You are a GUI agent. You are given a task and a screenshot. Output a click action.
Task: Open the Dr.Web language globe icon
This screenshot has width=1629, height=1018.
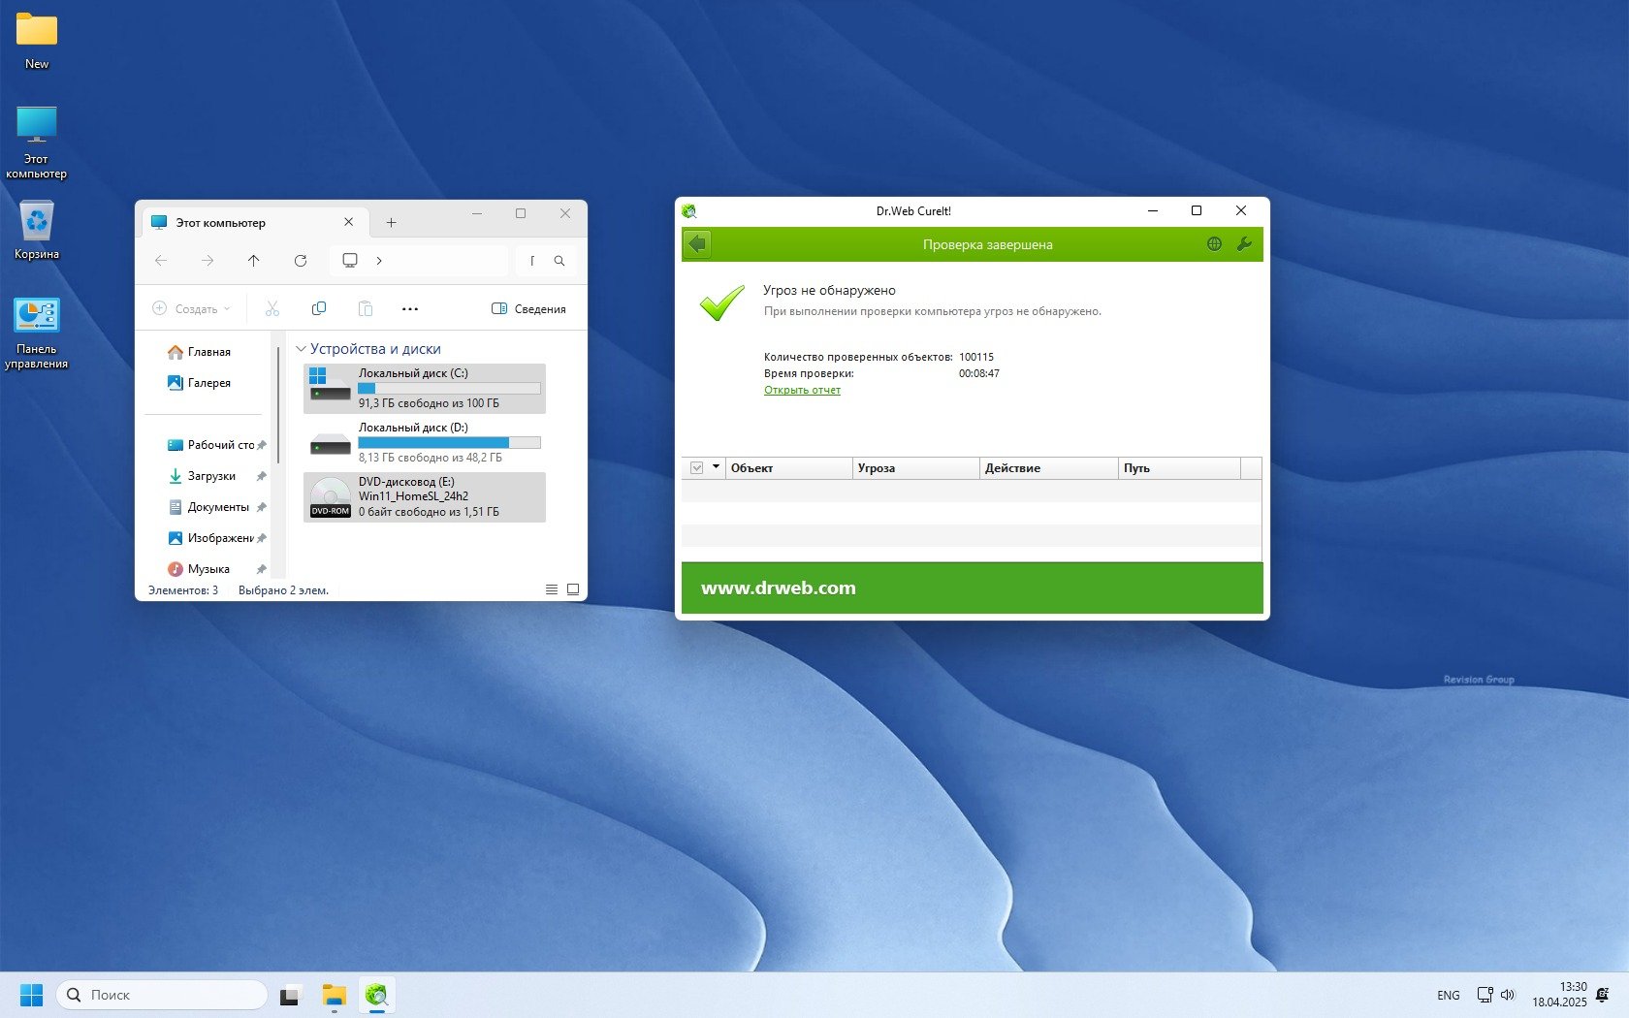[x=1214, y=244]
